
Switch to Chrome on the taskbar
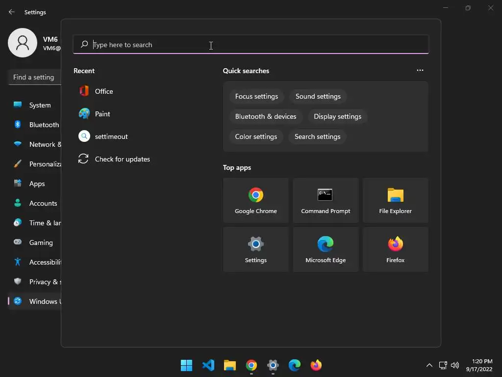[251, 365]
